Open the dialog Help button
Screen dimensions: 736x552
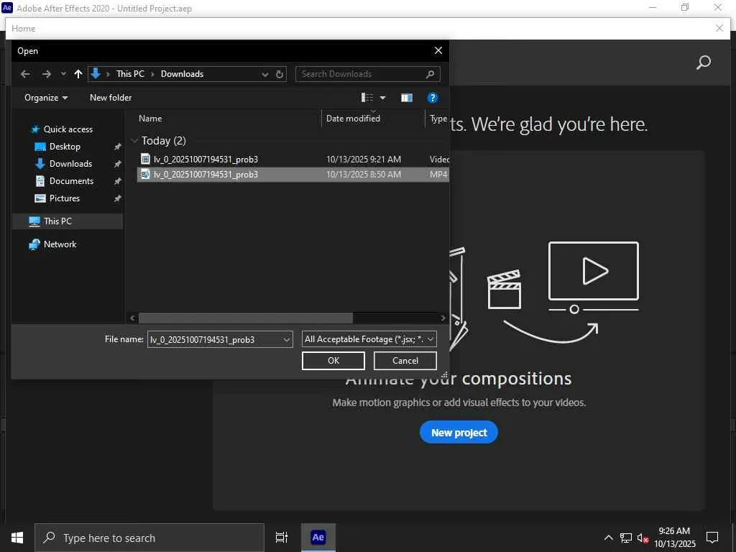(432, 98)
